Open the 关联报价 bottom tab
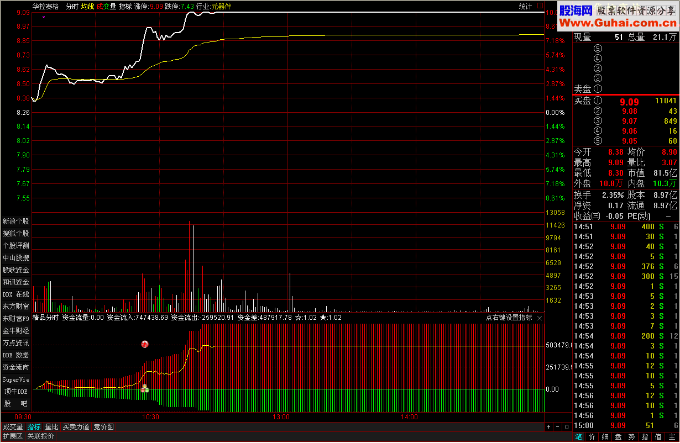The height and width of the screenshot is (443, 680). click(41, 436)
